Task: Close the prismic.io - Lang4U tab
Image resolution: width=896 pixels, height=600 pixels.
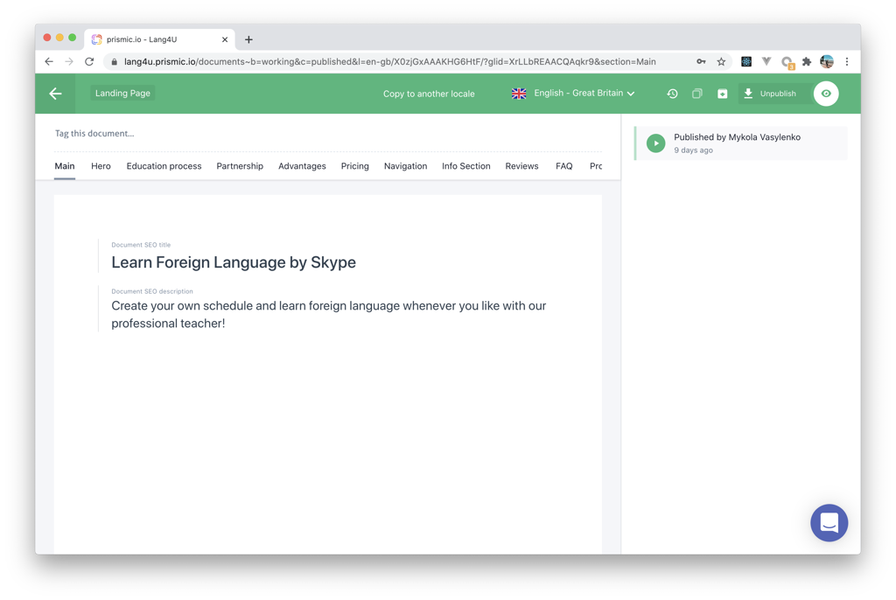Action: (x=225, y=39)
